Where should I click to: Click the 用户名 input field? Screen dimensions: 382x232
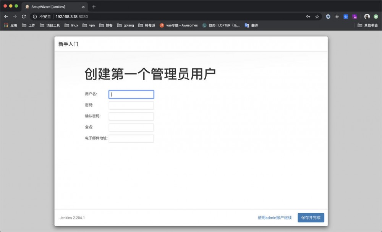click(131, 94)
